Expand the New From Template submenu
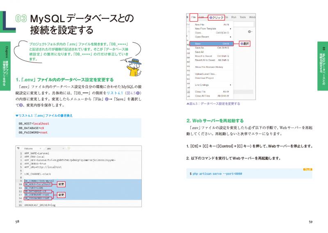This screenshot has height=233, width=328. [x=212, y=28]
